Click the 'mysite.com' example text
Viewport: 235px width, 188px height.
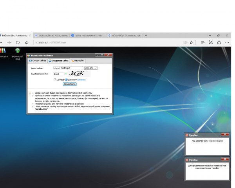coord(41,109)
